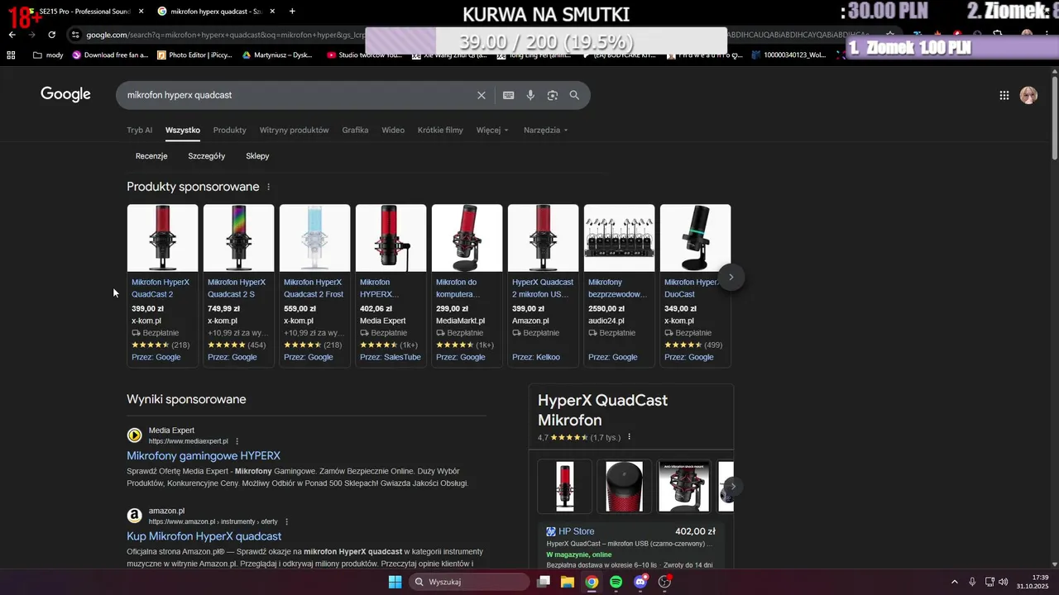1059x595 pixels.
Task: Select the 'Recenzje' filter chip
Action: pos(151,156)
